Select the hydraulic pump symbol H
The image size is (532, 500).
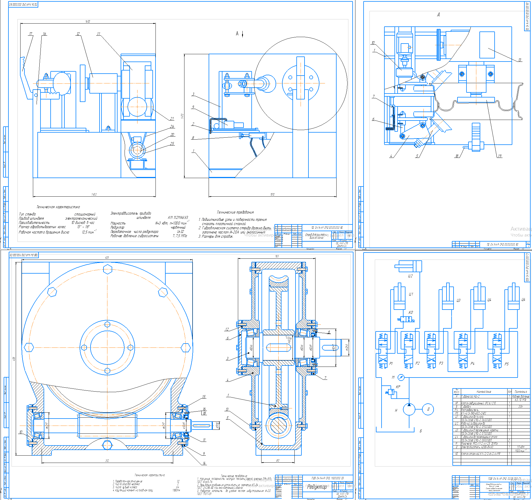click(409, 409)
